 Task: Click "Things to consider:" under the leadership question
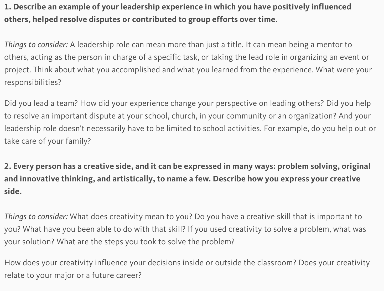tap(36, 45)
